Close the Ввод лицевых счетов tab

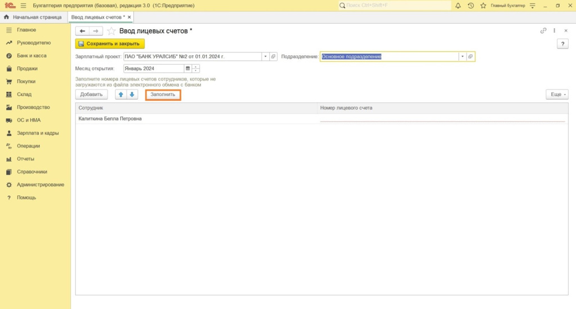coord(130,17)
